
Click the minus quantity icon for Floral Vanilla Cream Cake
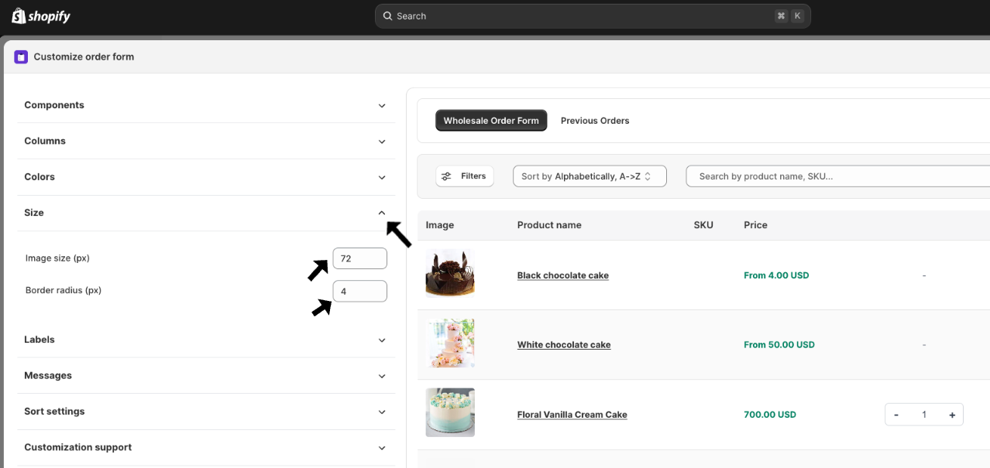tap(896, 415)
